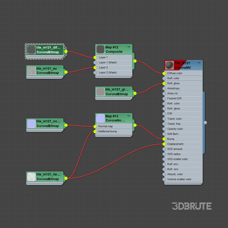Viewport: 228px width, 228px height.
Task: Select the 'SSS radius' slot label
Action: coord(174,154)
